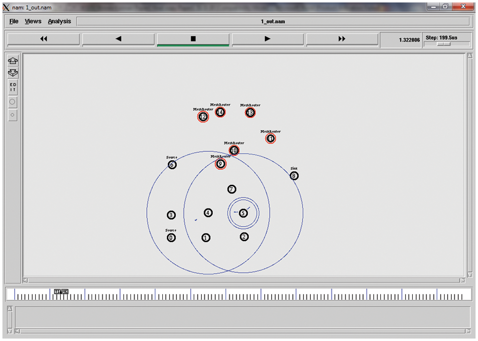Image resolution: width=478 pixels, height=341 pixels.
Task: Click the Step size slider
Action: coord(444,44)
